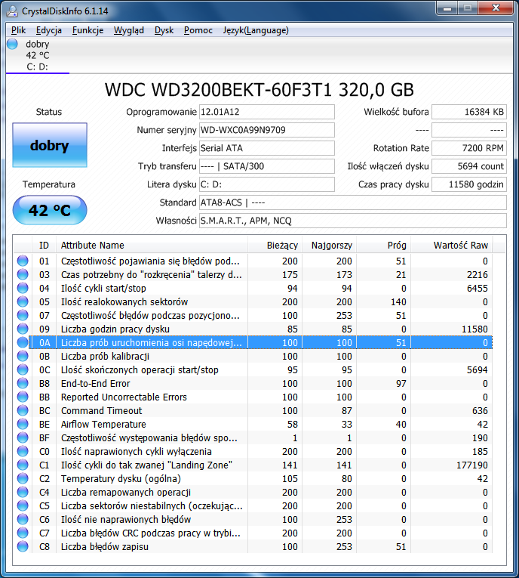The width and height of the screenshot is (519, 578).
Task: Click the Oprogramowanie field 12.01A12
Action: [267, 112]
